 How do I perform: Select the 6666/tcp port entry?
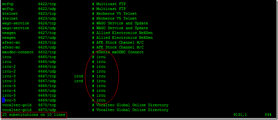click(x=47, y=66)
